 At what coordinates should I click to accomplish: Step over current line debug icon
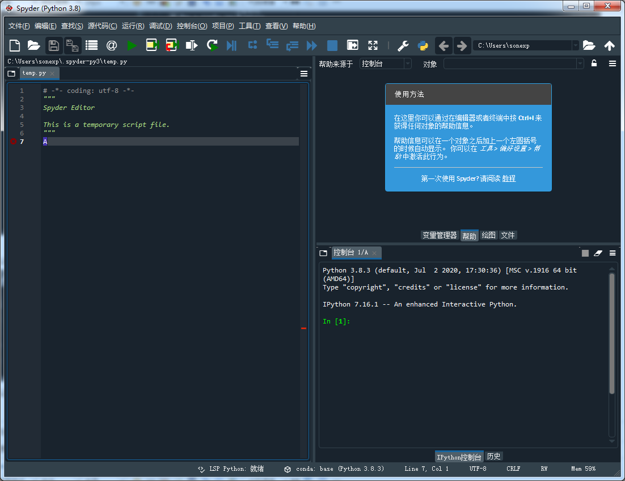[253, 45]
